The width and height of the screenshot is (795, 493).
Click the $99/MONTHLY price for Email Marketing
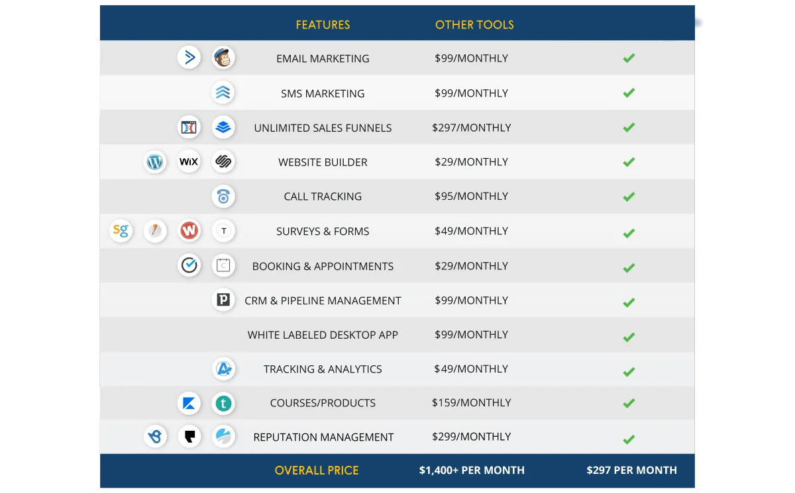[x=472, y=58]
